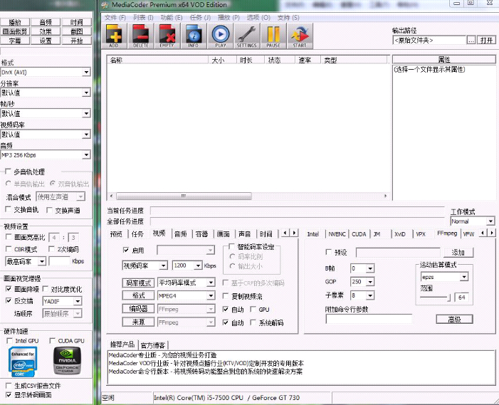Click the encoder tab strip left scroll arrow

[x=483, y=233]
